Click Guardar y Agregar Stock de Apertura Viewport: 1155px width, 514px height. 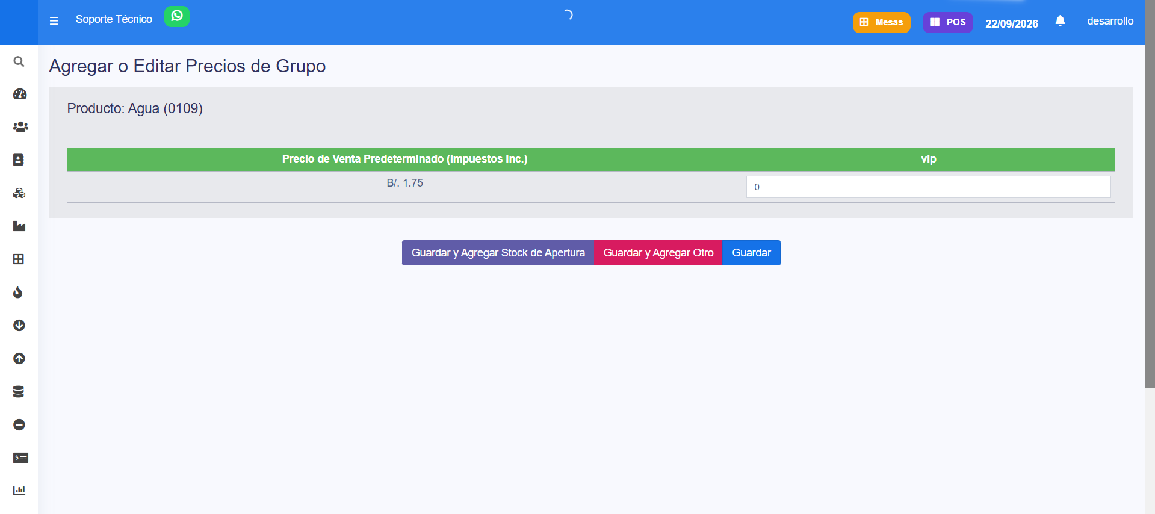pos(498,253)
